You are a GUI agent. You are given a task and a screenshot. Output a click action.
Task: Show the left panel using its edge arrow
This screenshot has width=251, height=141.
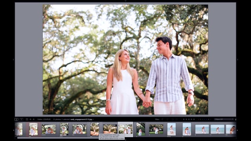point(13,60)
